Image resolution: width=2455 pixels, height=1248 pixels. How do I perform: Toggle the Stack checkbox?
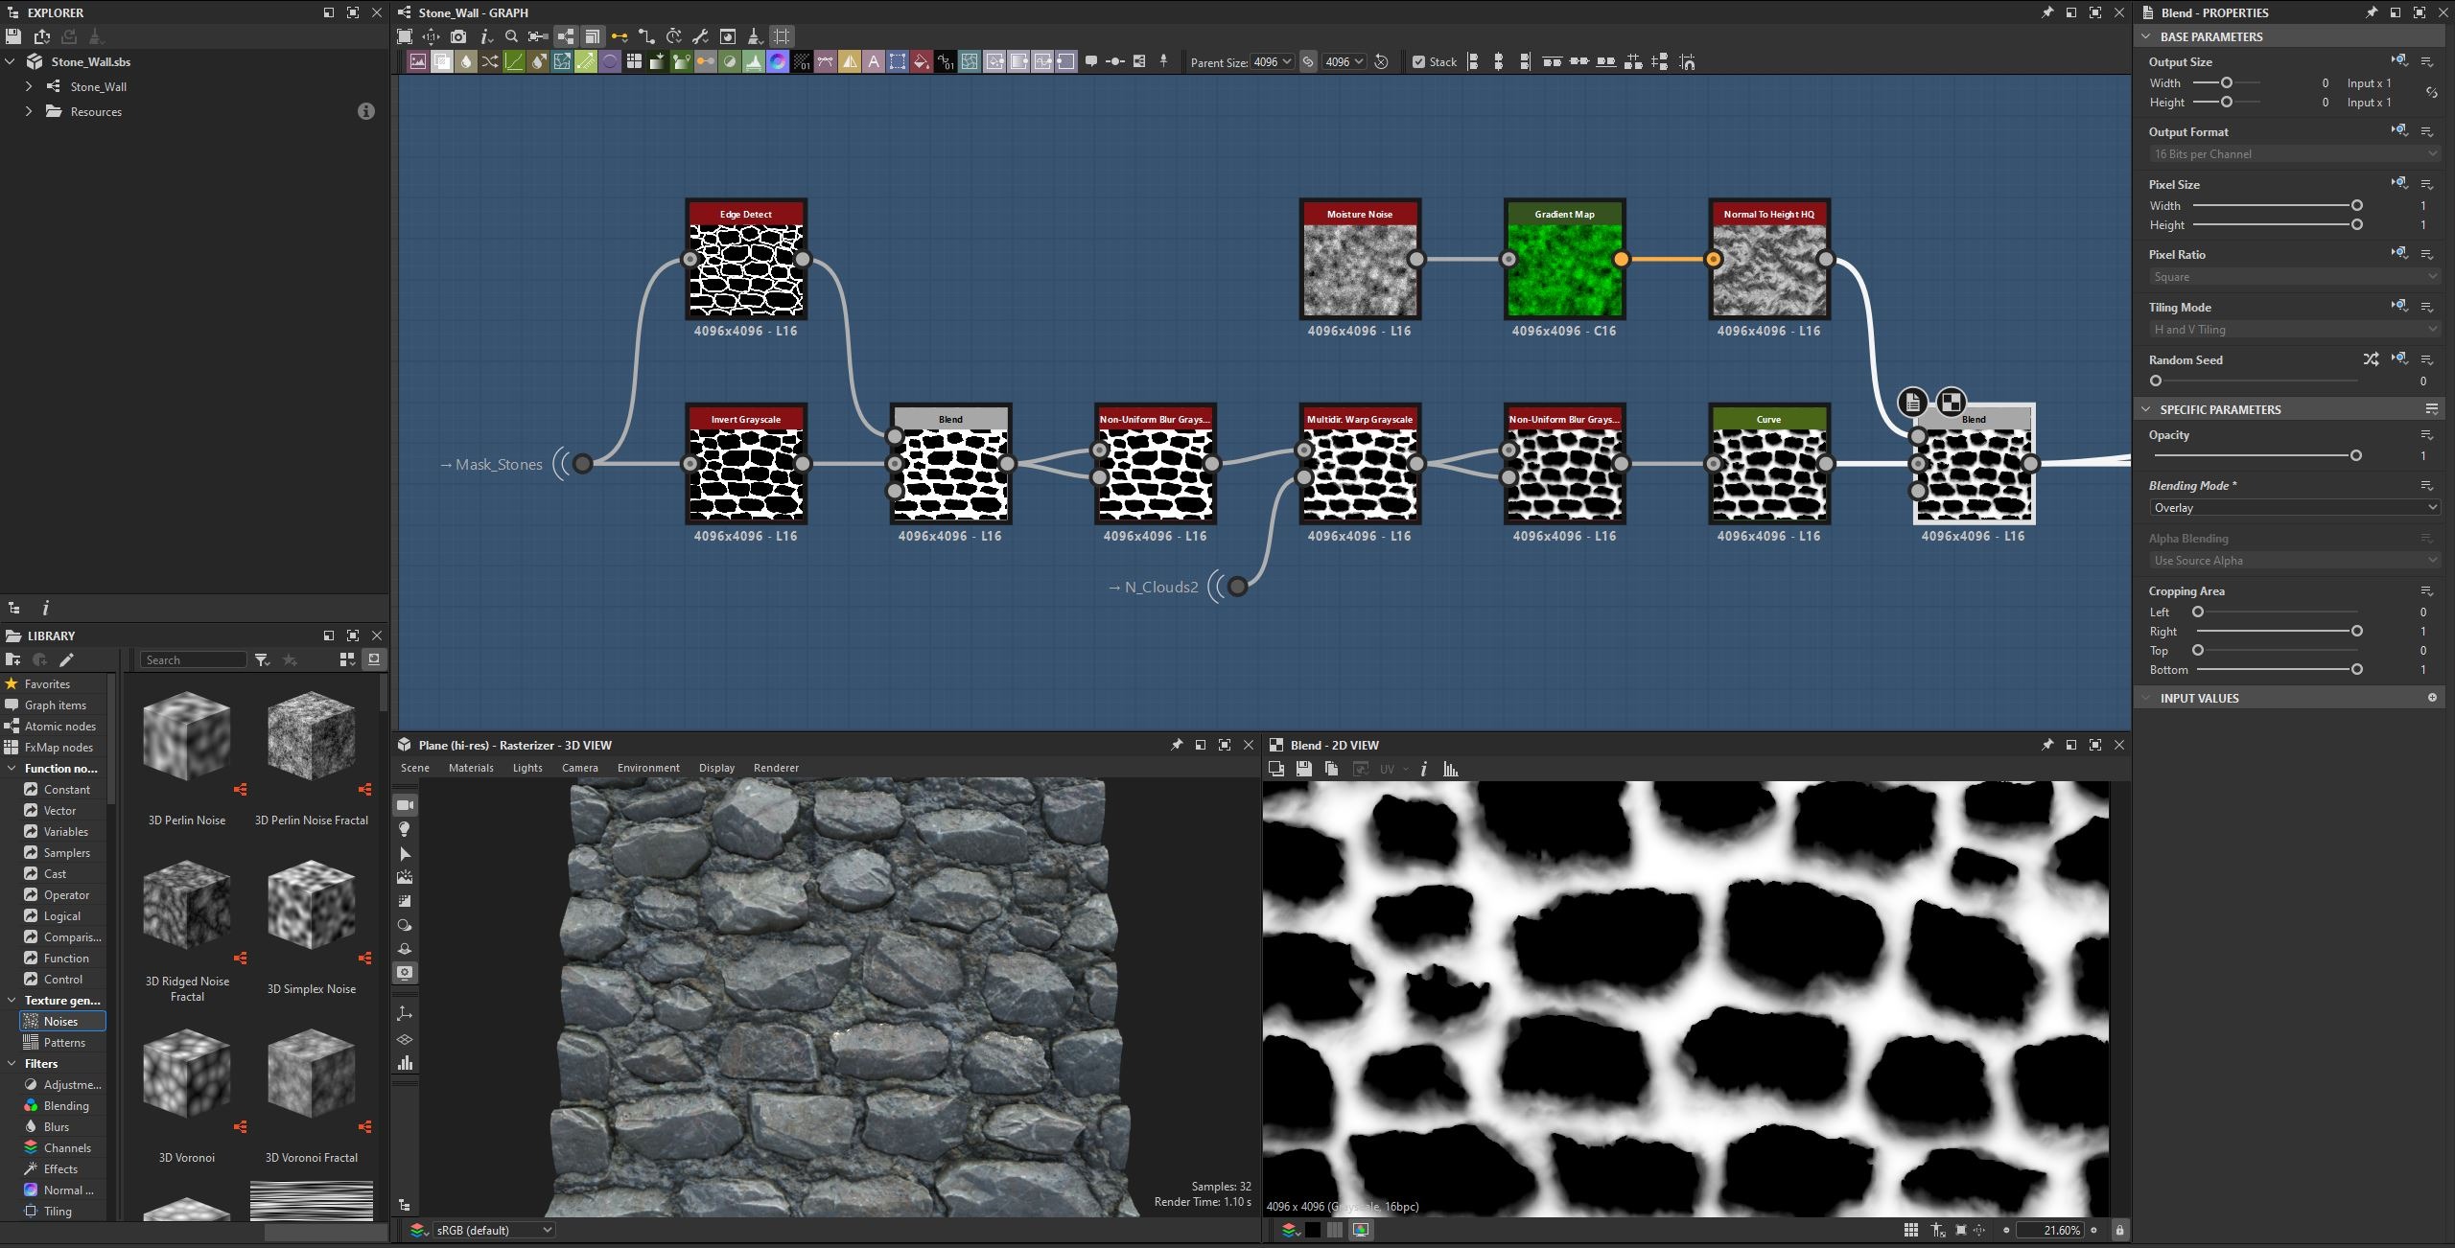(1418, 62)
